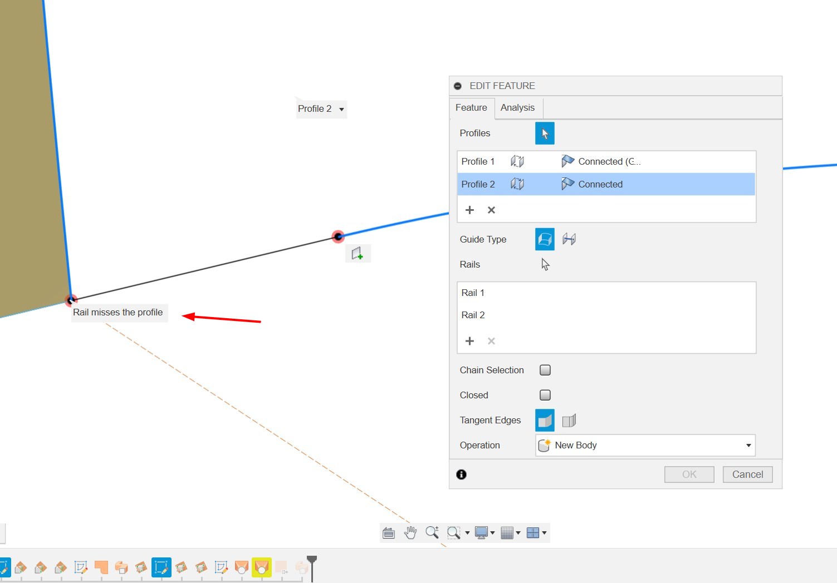
Task: Switch to the Analysis tab
Action: (x=517, y=108)
